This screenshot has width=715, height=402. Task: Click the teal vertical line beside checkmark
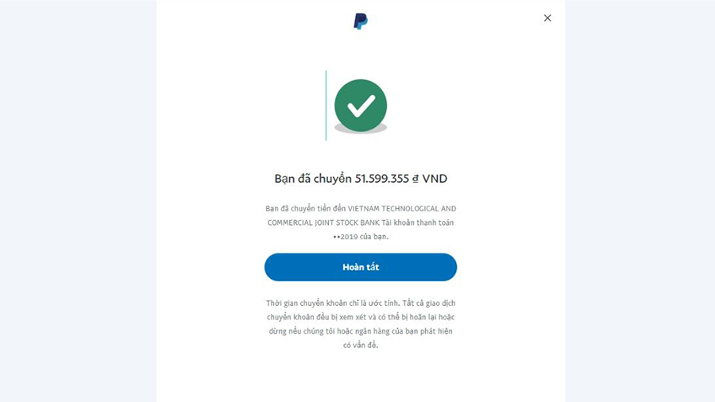point(326,106)
